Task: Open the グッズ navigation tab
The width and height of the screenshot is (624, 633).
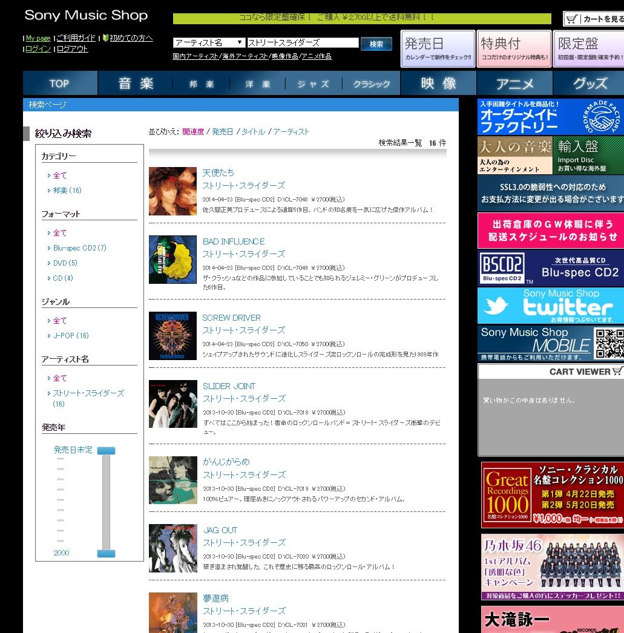Action: (590, 83)
